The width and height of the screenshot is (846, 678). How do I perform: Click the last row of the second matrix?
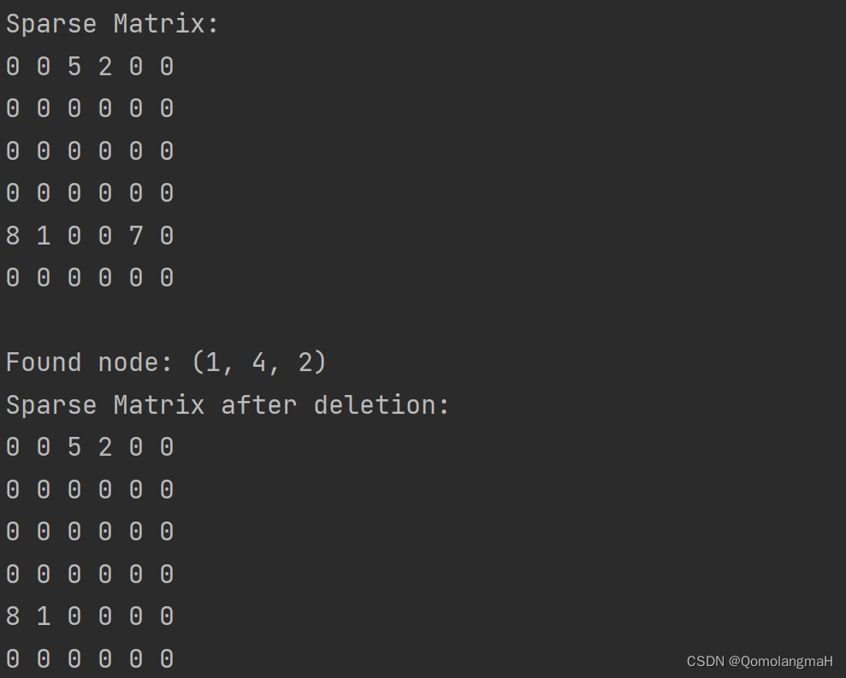click(90, 658)
